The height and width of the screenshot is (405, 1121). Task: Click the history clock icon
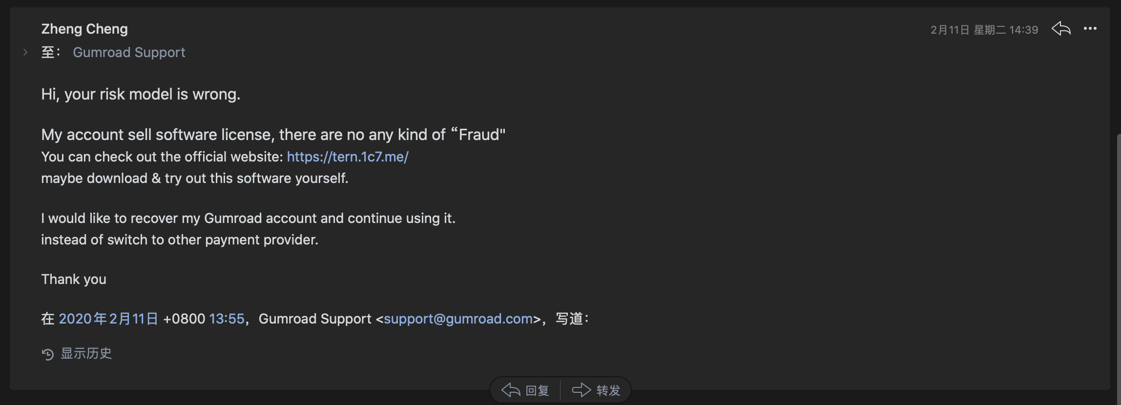(47, 354)
